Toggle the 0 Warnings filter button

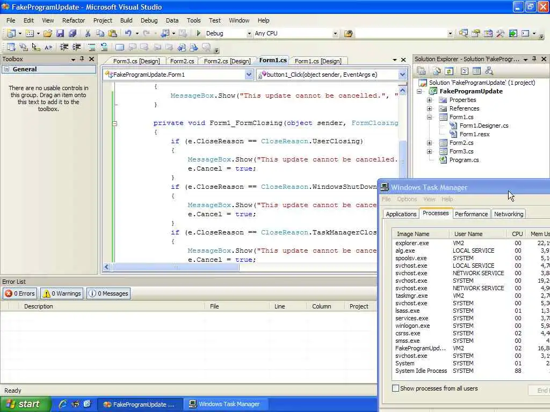(62, 293)
